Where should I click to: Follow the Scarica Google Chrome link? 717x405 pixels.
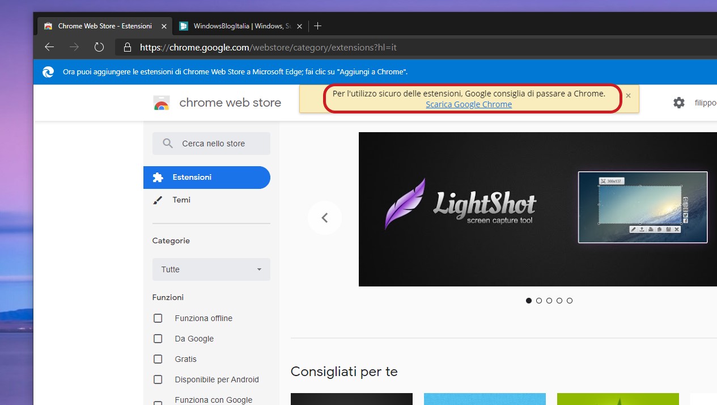(469, 104)
